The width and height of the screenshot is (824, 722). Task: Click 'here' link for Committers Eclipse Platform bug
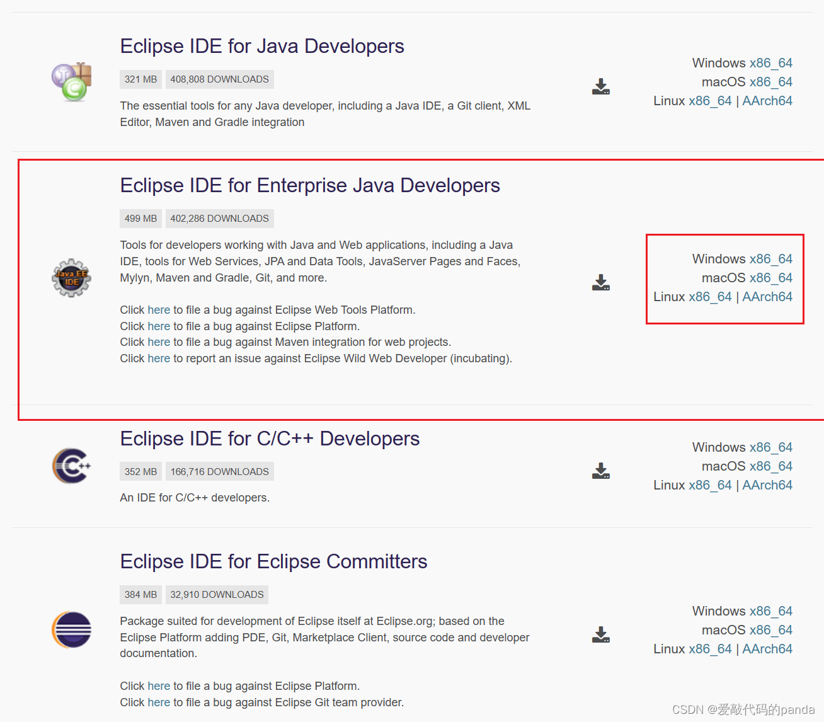click(x=159, y=686)
